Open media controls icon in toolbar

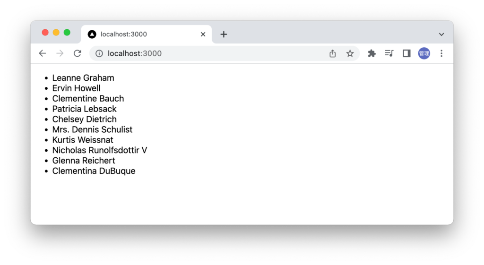389,53
